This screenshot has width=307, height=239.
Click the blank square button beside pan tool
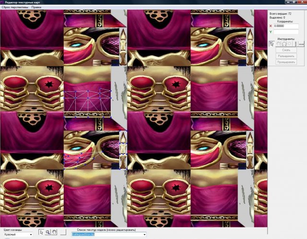63,232
